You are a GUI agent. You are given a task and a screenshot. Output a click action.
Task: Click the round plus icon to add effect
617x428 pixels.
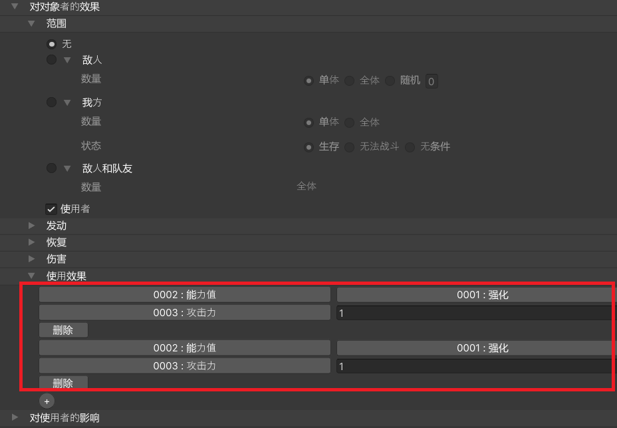(x=47, y=401)
